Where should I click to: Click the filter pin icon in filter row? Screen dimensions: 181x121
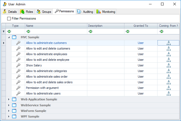click(x=3, y=32)
